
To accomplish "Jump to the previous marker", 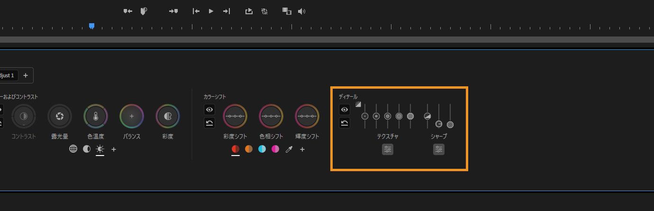I will 128,11.
